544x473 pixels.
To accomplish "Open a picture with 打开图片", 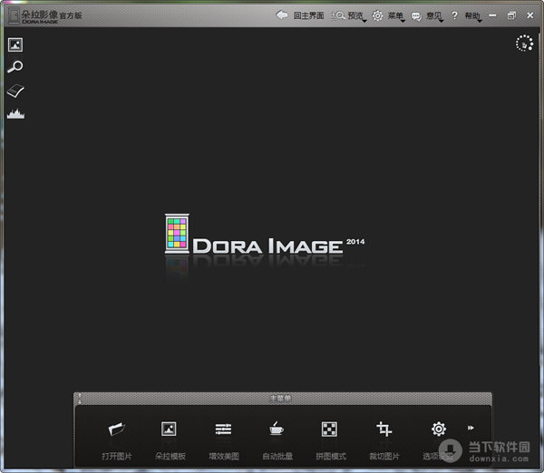I will [117, 440].
